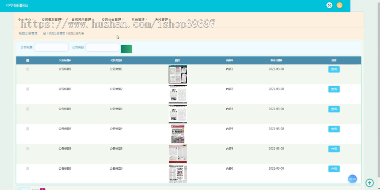This screenshot has width=380, height=190.
Task: Sort table by 内容 column header
Action: [x=230, y=60]
